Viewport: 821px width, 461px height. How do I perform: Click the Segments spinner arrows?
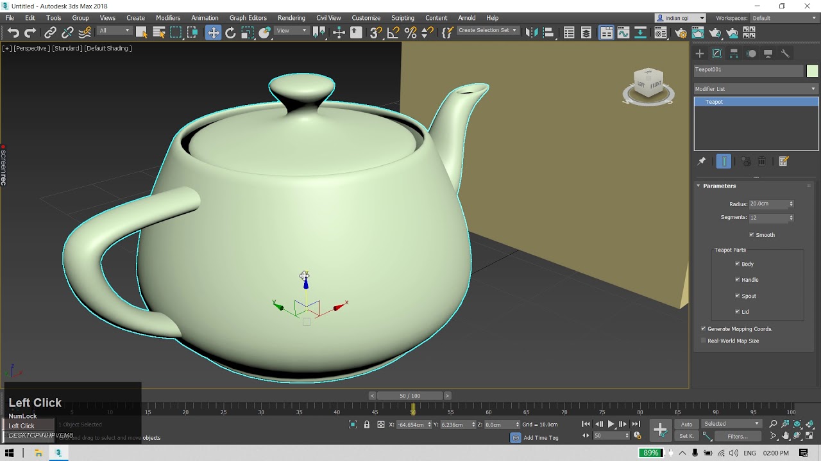tap(791, 218)
